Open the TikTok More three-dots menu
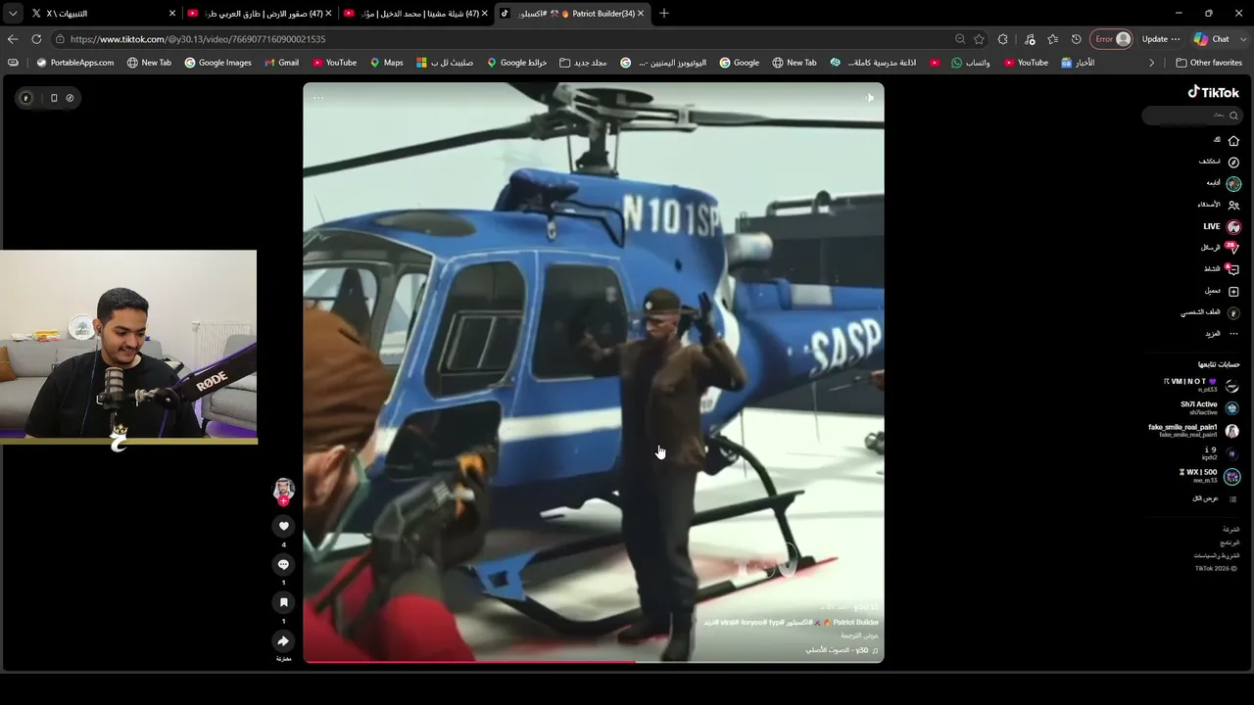Image resolution: width=1254 pixels, height=705 pixels. point(1233,334)
